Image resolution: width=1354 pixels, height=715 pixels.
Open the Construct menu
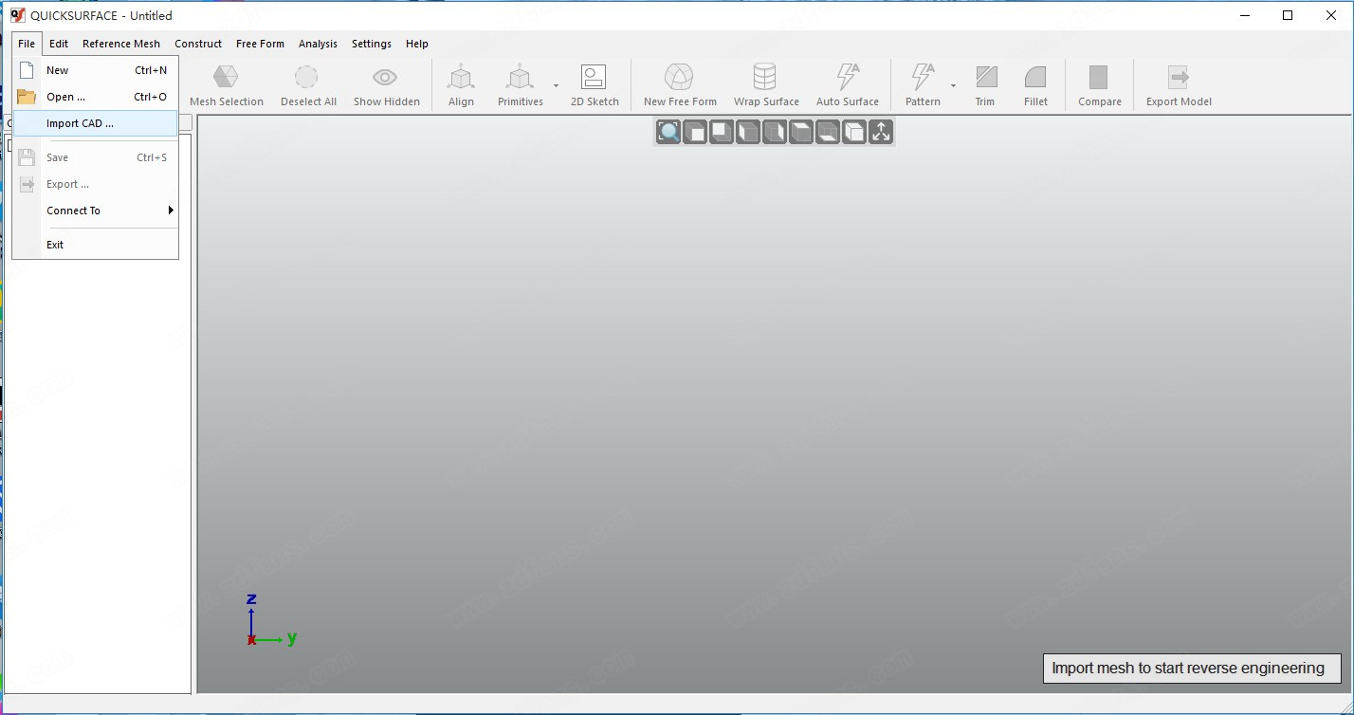pos(198,44)
